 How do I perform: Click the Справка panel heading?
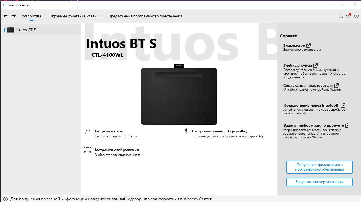(x=289, y=36)
